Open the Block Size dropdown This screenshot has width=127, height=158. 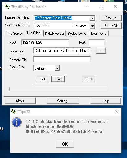(57, 68)
